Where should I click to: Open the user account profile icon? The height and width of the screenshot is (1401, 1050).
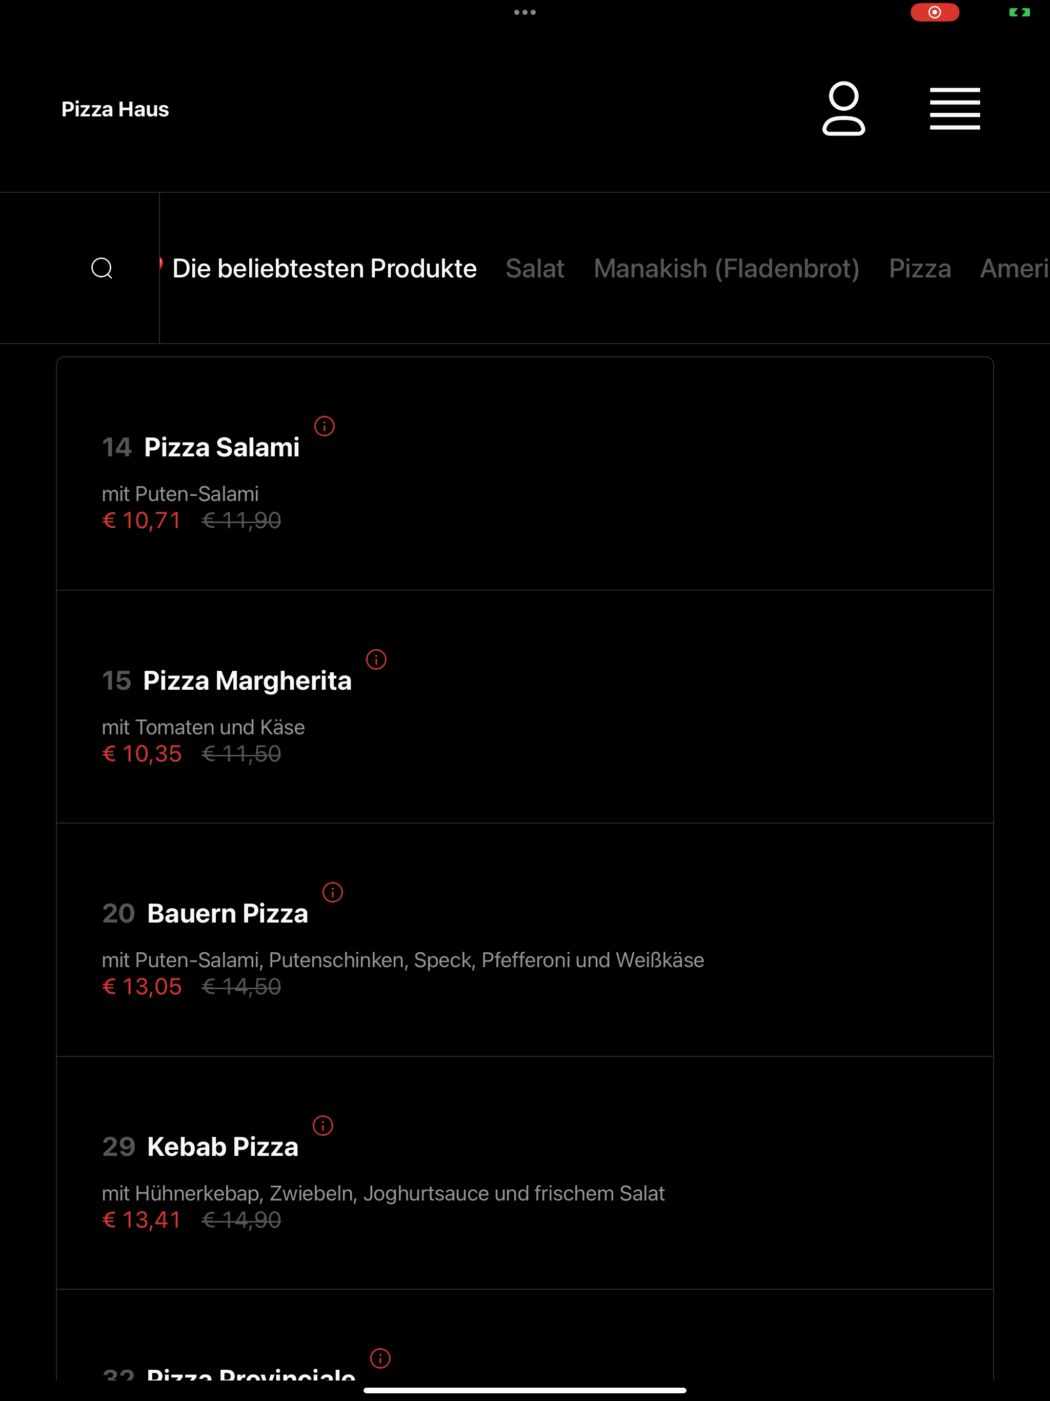click(x=843, y=108)
